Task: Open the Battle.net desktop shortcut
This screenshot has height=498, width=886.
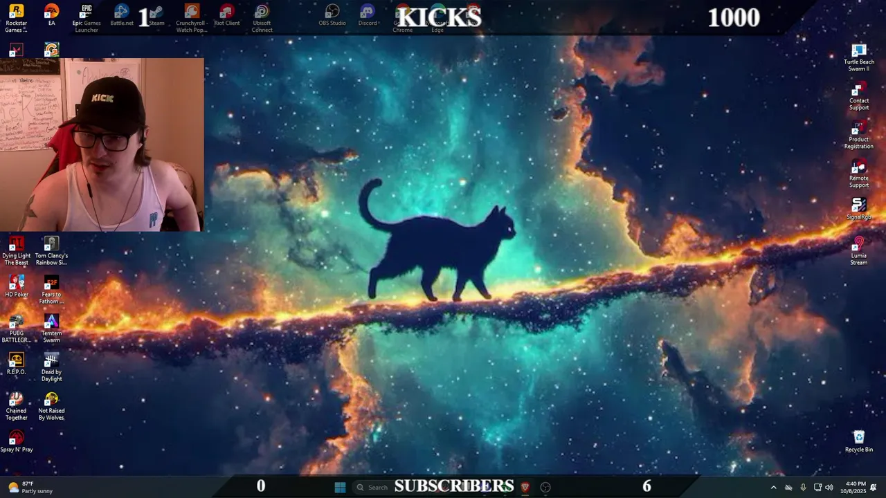Action: (122, 15)
